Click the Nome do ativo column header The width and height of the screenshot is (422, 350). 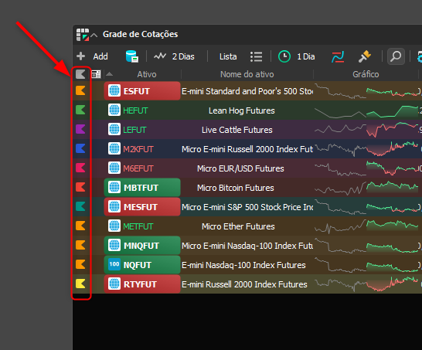pos(247,74)
